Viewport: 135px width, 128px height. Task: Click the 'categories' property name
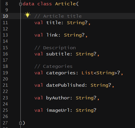coord(61,73)
